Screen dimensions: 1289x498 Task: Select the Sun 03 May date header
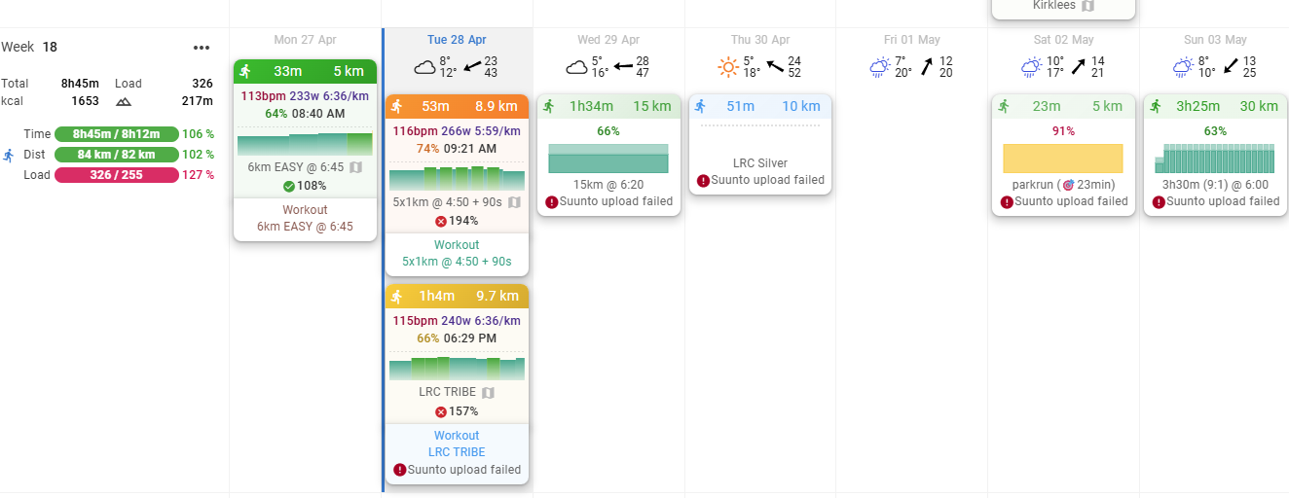point(1215,40)
